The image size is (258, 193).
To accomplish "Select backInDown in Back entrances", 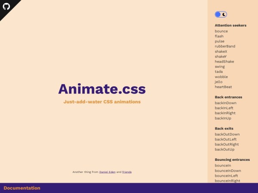I will click(225, 103).
